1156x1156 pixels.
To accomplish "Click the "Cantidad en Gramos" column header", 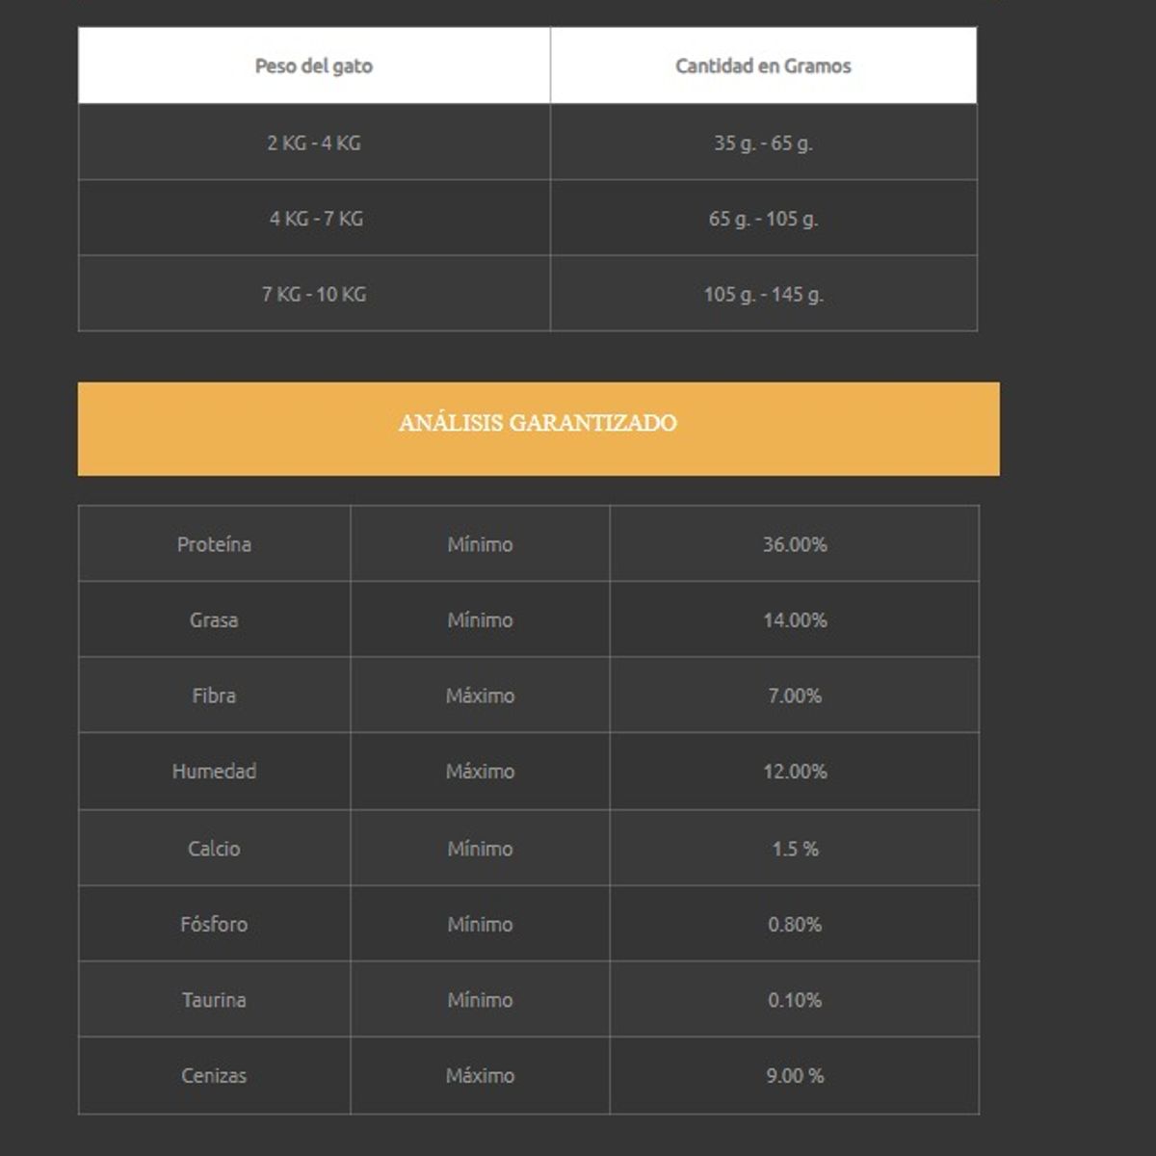I will click(x=763, y=66).
